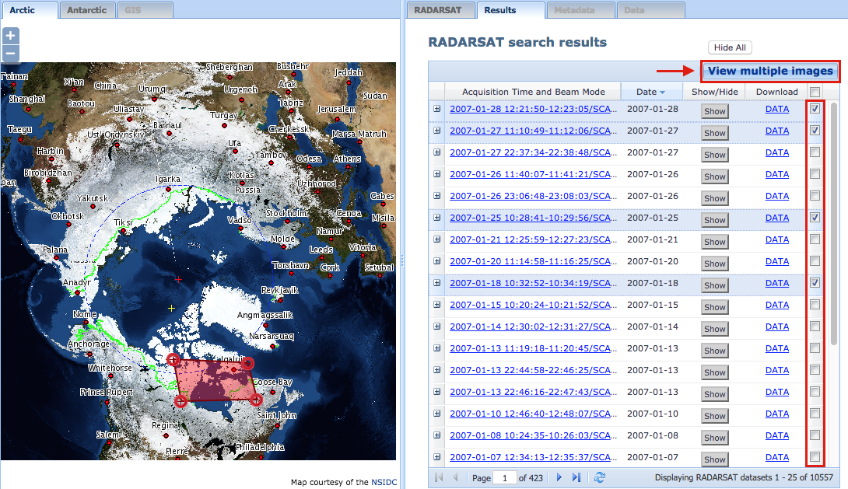Uncheck the 2007-01-28 dataset checkbox
Screen dimensions: 848x489
(815, 109)
